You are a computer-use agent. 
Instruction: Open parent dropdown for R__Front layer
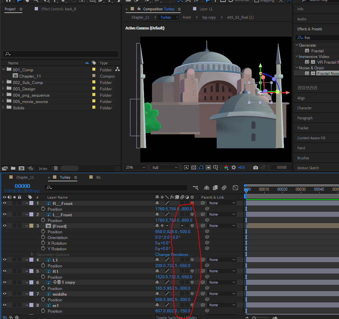pyautogui.click(x=222, y=203)
